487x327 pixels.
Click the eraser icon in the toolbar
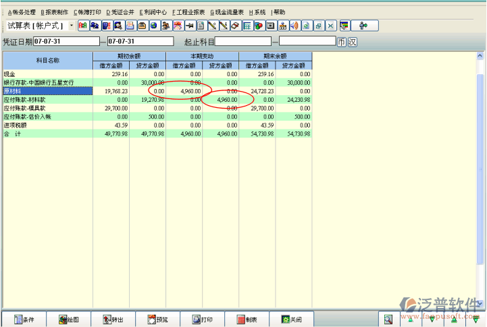234,26
